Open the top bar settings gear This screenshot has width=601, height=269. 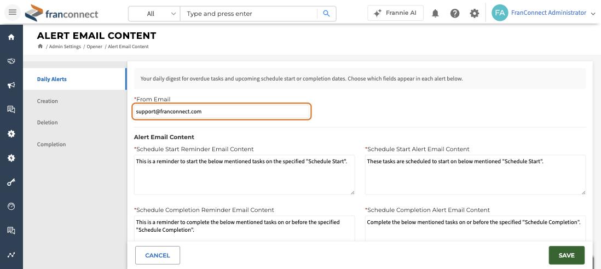pyautogui.click(x=474, y=14)
